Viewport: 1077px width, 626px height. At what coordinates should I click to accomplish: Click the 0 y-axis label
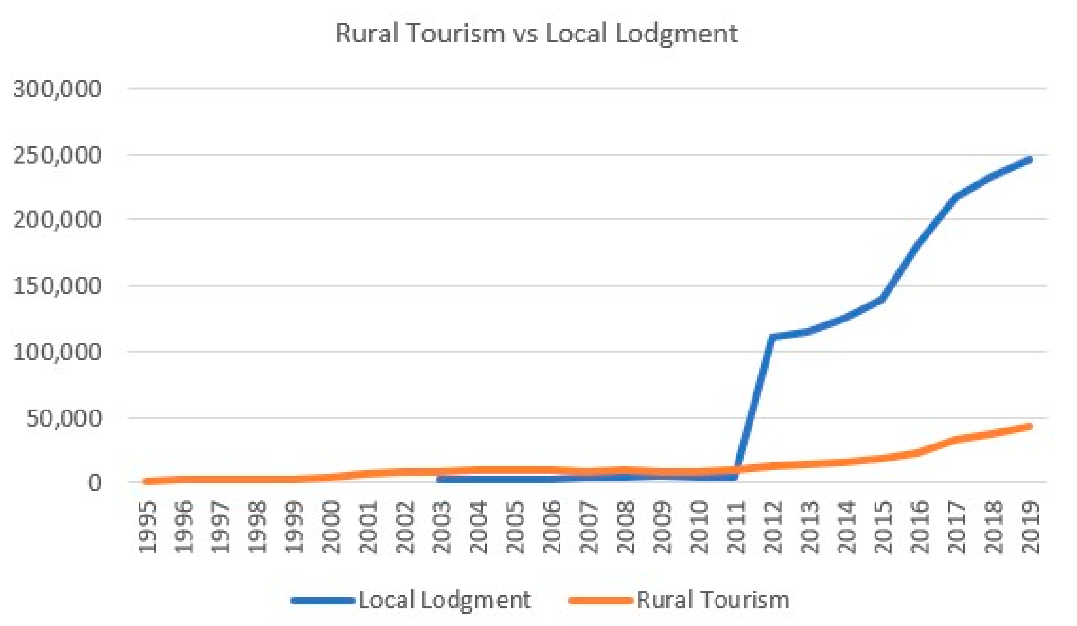point(95,483)
